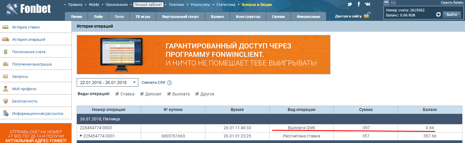Expand operation row 225454774-0001
465x143 pixels.
[81, 136]
